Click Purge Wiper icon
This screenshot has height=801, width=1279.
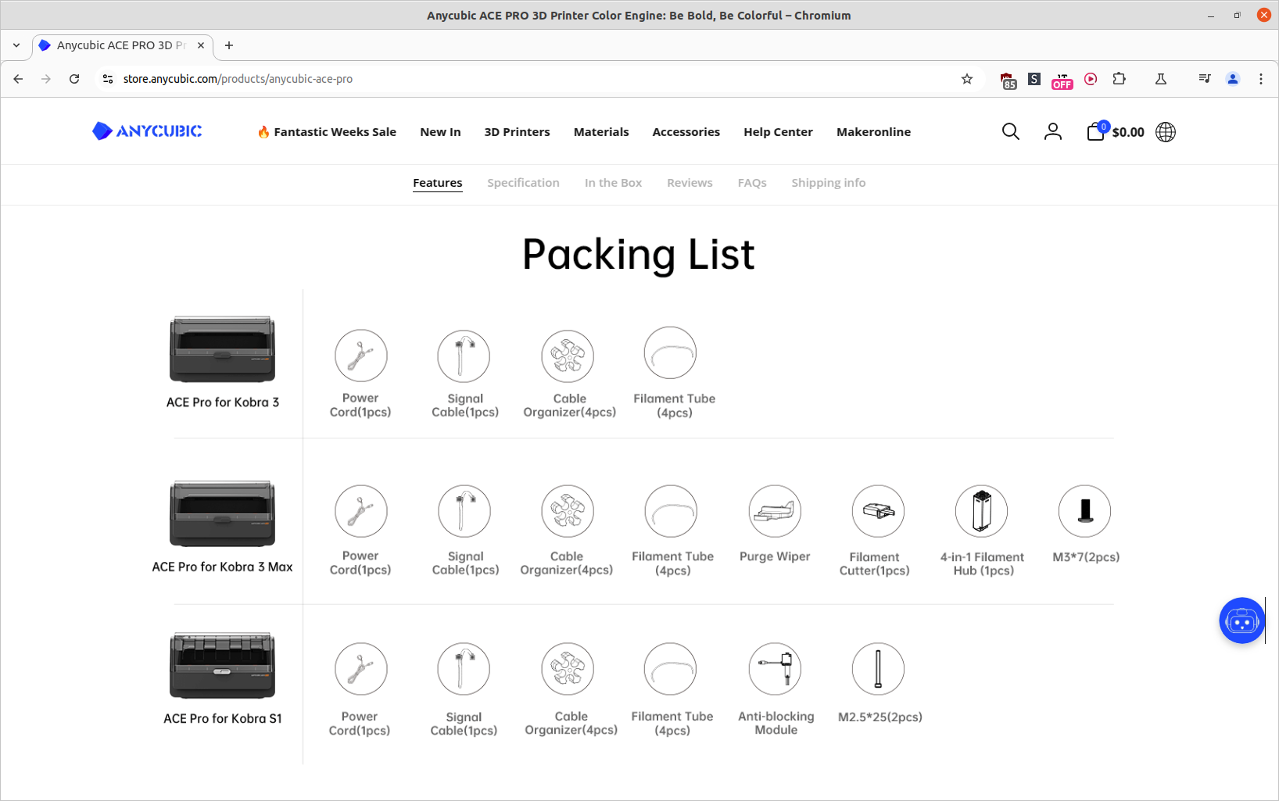775,511
